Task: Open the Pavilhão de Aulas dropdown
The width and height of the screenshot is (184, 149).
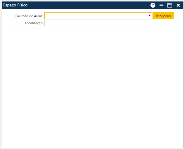Action: (98, 16)
